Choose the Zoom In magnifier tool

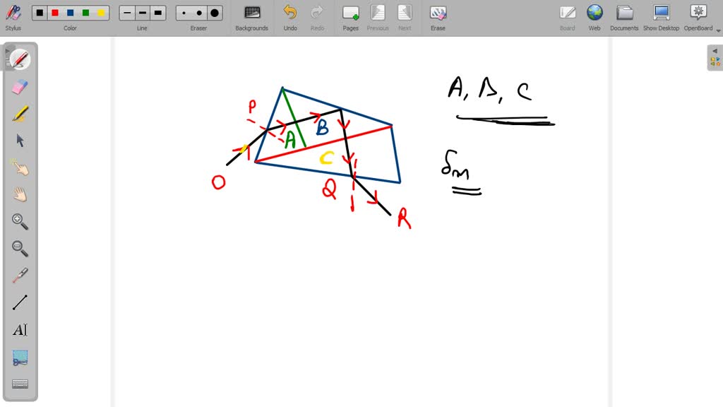pyautogui.click(x=20, y=222)
